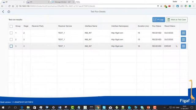Click the site info icon in the address bar
This screenshot has height=110, width=196.
(17, 6)
